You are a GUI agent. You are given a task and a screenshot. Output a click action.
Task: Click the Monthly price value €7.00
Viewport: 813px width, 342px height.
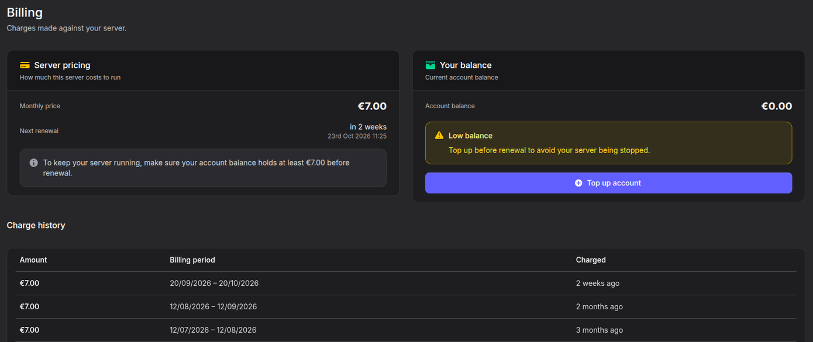(x=372, y=106)
